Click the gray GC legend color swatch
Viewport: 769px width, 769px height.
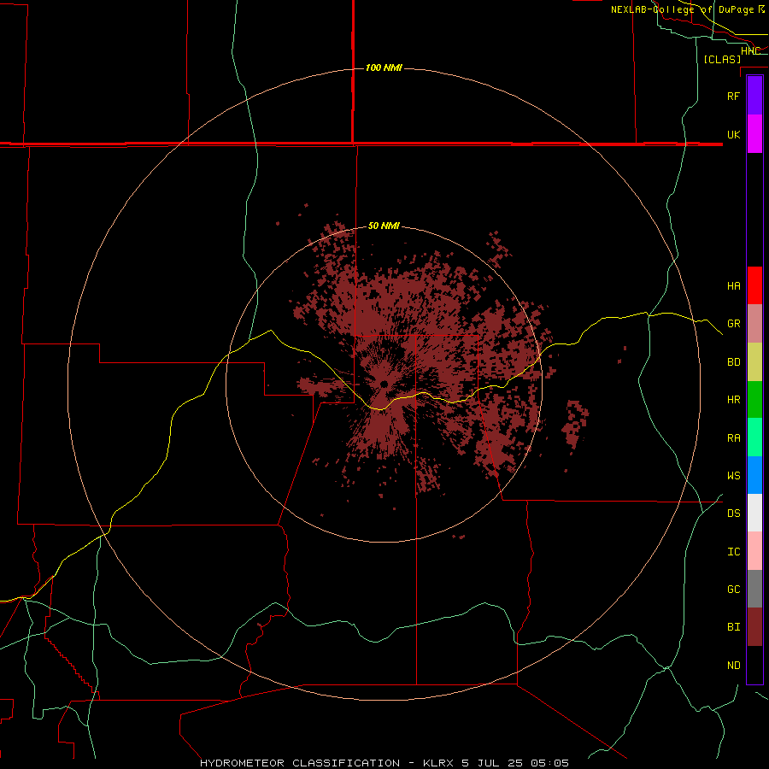(x=754, y=589)
